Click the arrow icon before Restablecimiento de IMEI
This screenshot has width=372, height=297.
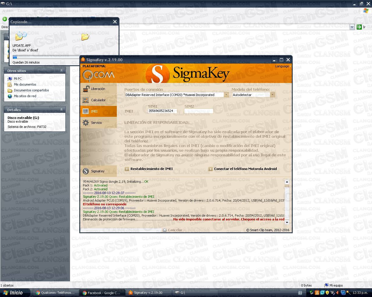(127, 169)
